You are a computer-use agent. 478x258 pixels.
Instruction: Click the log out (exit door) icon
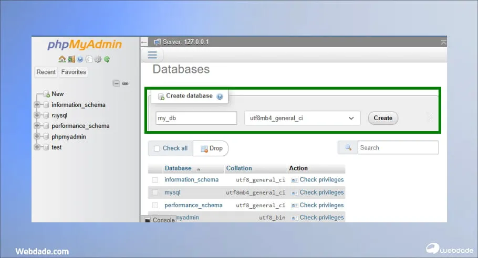click(71, 59)
